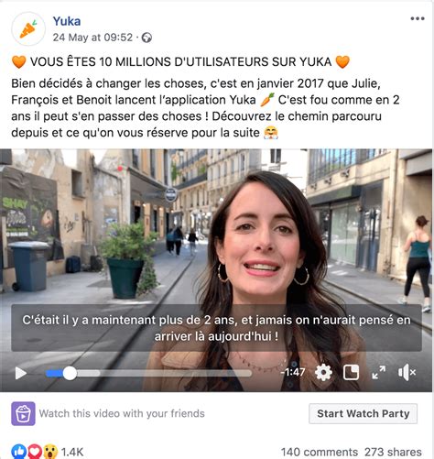This screenshot has height=459, width=434.
Task: Click the Love heart reaction icon
Action: point(35,452)
